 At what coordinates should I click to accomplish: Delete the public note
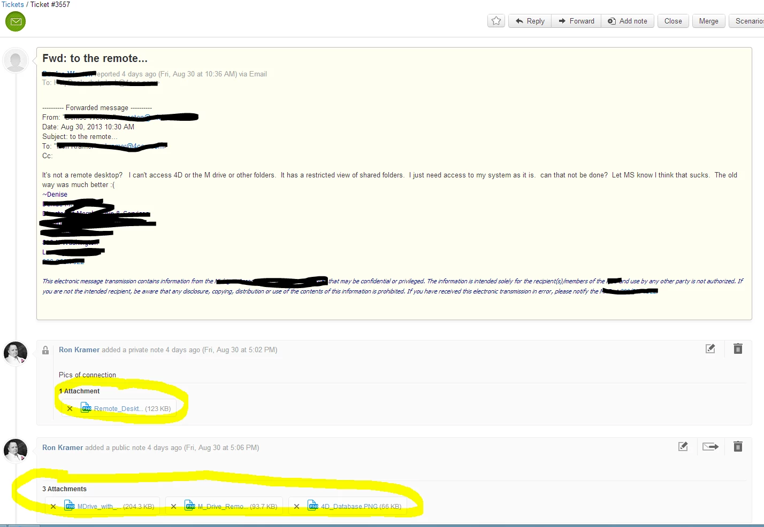pos(738,446)
